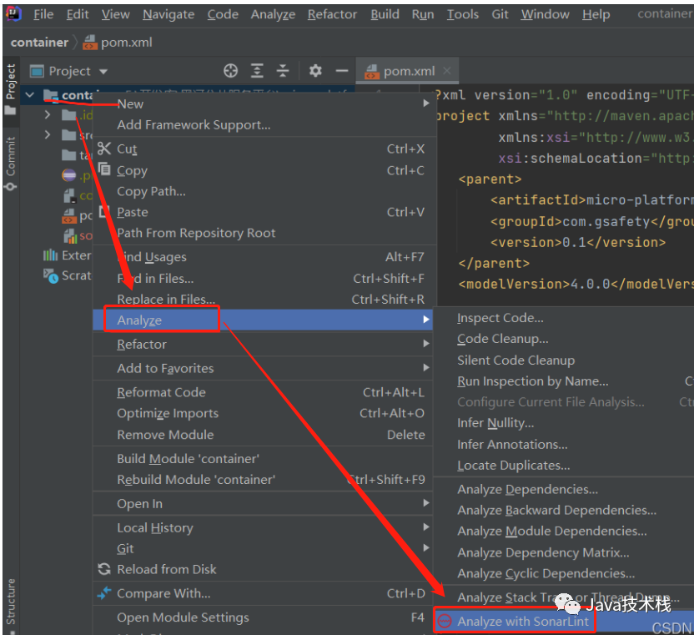The image size is (694, 635).
Task: Open the Help menu
Action: pos(596,14)
